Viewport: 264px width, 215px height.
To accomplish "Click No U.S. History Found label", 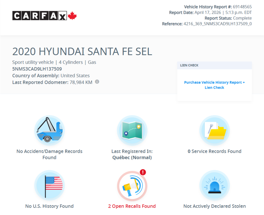I will (x=49, y=206).
